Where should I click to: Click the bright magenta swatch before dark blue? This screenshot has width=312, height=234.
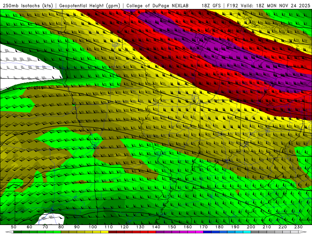point(199,232)
